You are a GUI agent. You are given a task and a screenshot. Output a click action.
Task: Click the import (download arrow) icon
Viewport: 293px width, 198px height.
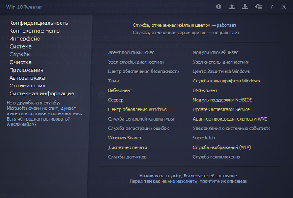245,7
